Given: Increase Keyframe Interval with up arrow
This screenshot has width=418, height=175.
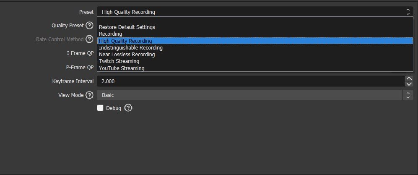Looking at the screenshot, I should (x=409, y=78).
